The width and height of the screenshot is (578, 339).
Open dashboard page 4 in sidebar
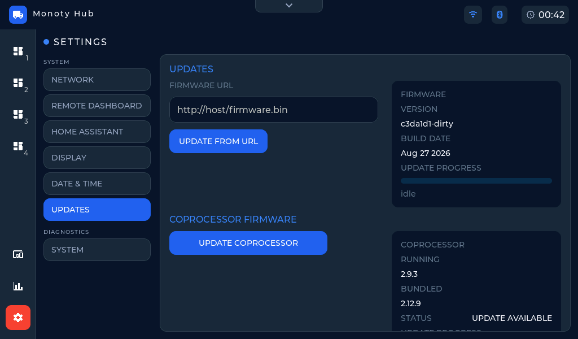(x=18, y=146)
